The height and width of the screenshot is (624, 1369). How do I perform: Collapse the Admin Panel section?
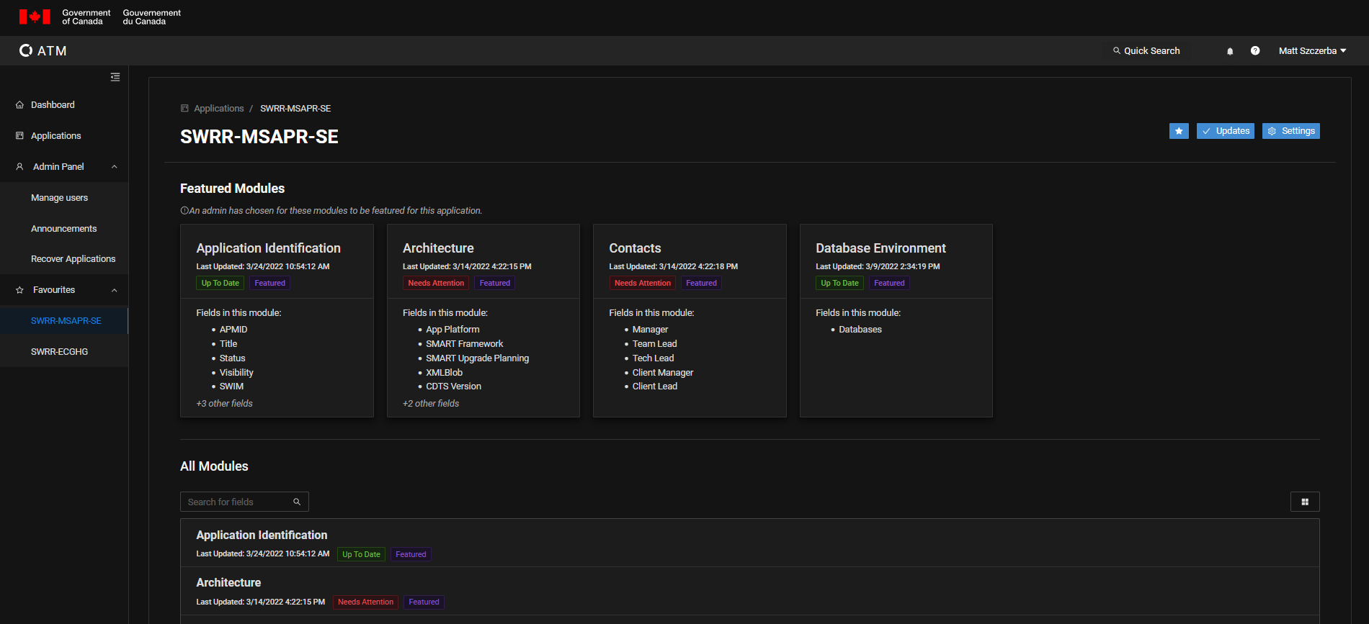pos(114,167)
